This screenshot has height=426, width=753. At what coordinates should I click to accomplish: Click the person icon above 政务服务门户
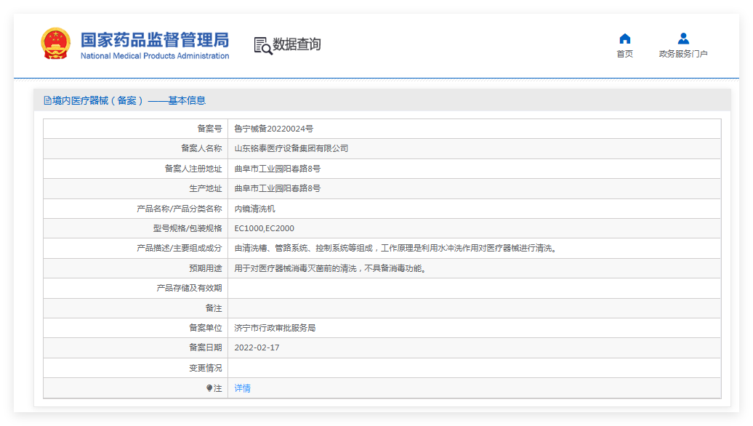(682, 37)
